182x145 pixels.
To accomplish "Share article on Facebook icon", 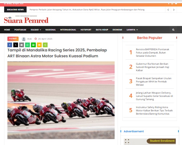I will click(x=10, y=45).
